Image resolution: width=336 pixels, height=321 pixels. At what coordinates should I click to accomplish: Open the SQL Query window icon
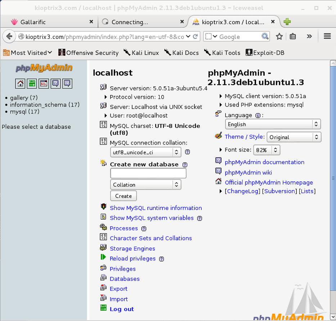pyautogui.click(x=44, y=83)
